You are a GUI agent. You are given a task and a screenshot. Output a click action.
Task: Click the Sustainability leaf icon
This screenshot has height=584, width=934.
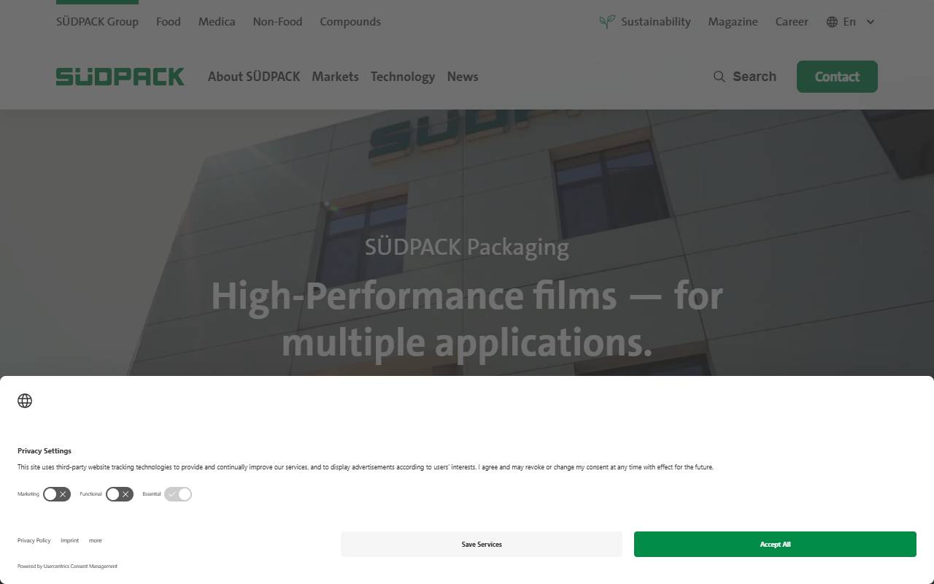[x=607, y=22]
